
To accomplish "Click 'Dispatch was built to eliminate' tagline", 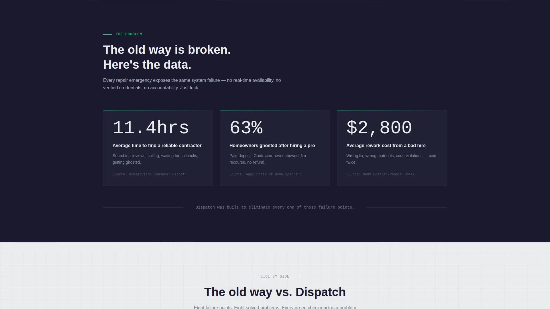I will tap(275, 207).
